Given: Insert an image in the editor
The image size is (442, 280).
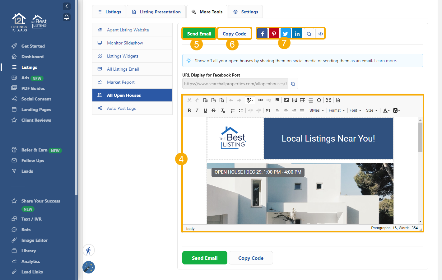Looking at the screenshot, I should pyautogui.click(x=286, y=100).
